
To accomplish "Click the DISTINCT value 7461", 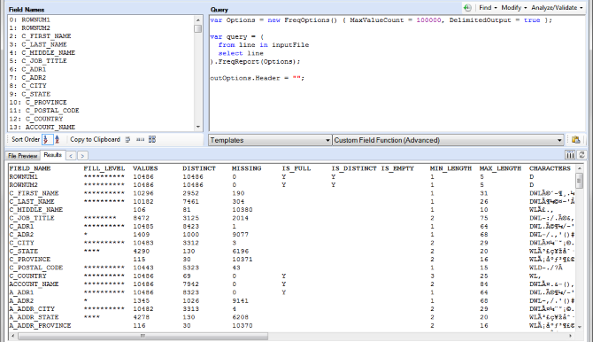I will pos(190,201).
